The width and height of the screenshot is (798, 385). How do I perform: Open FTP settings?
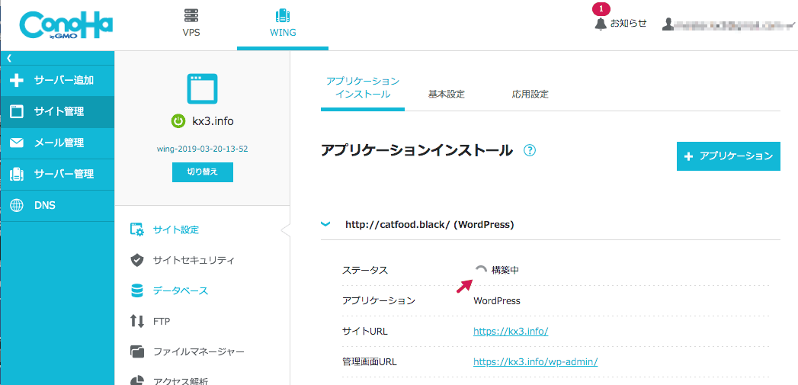tap(150, 322)
